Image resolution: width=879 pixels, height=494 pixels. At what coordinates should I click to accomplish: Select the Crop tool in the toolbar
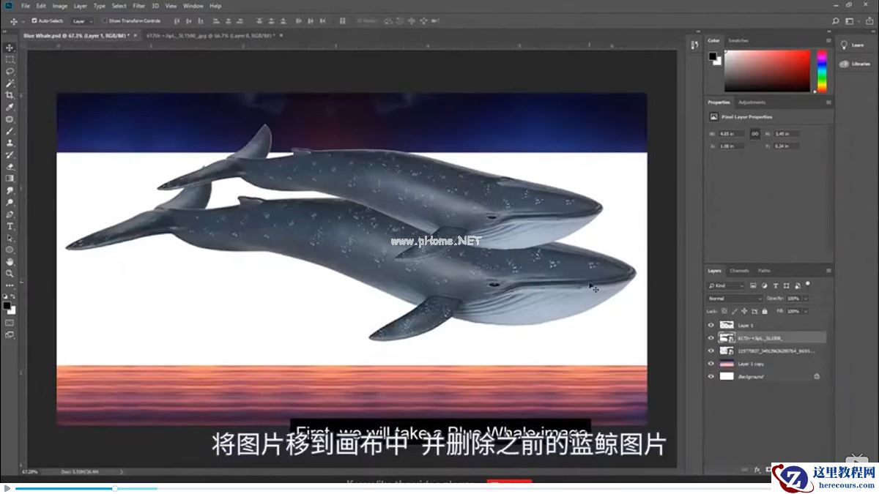coord(10,95)
